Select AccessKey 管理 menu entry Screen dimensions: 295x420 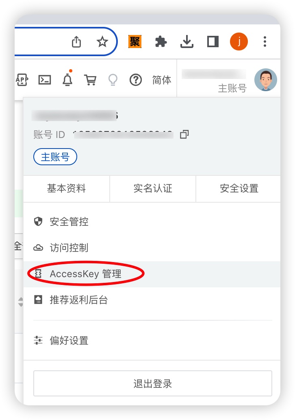[x=152, y=274]
